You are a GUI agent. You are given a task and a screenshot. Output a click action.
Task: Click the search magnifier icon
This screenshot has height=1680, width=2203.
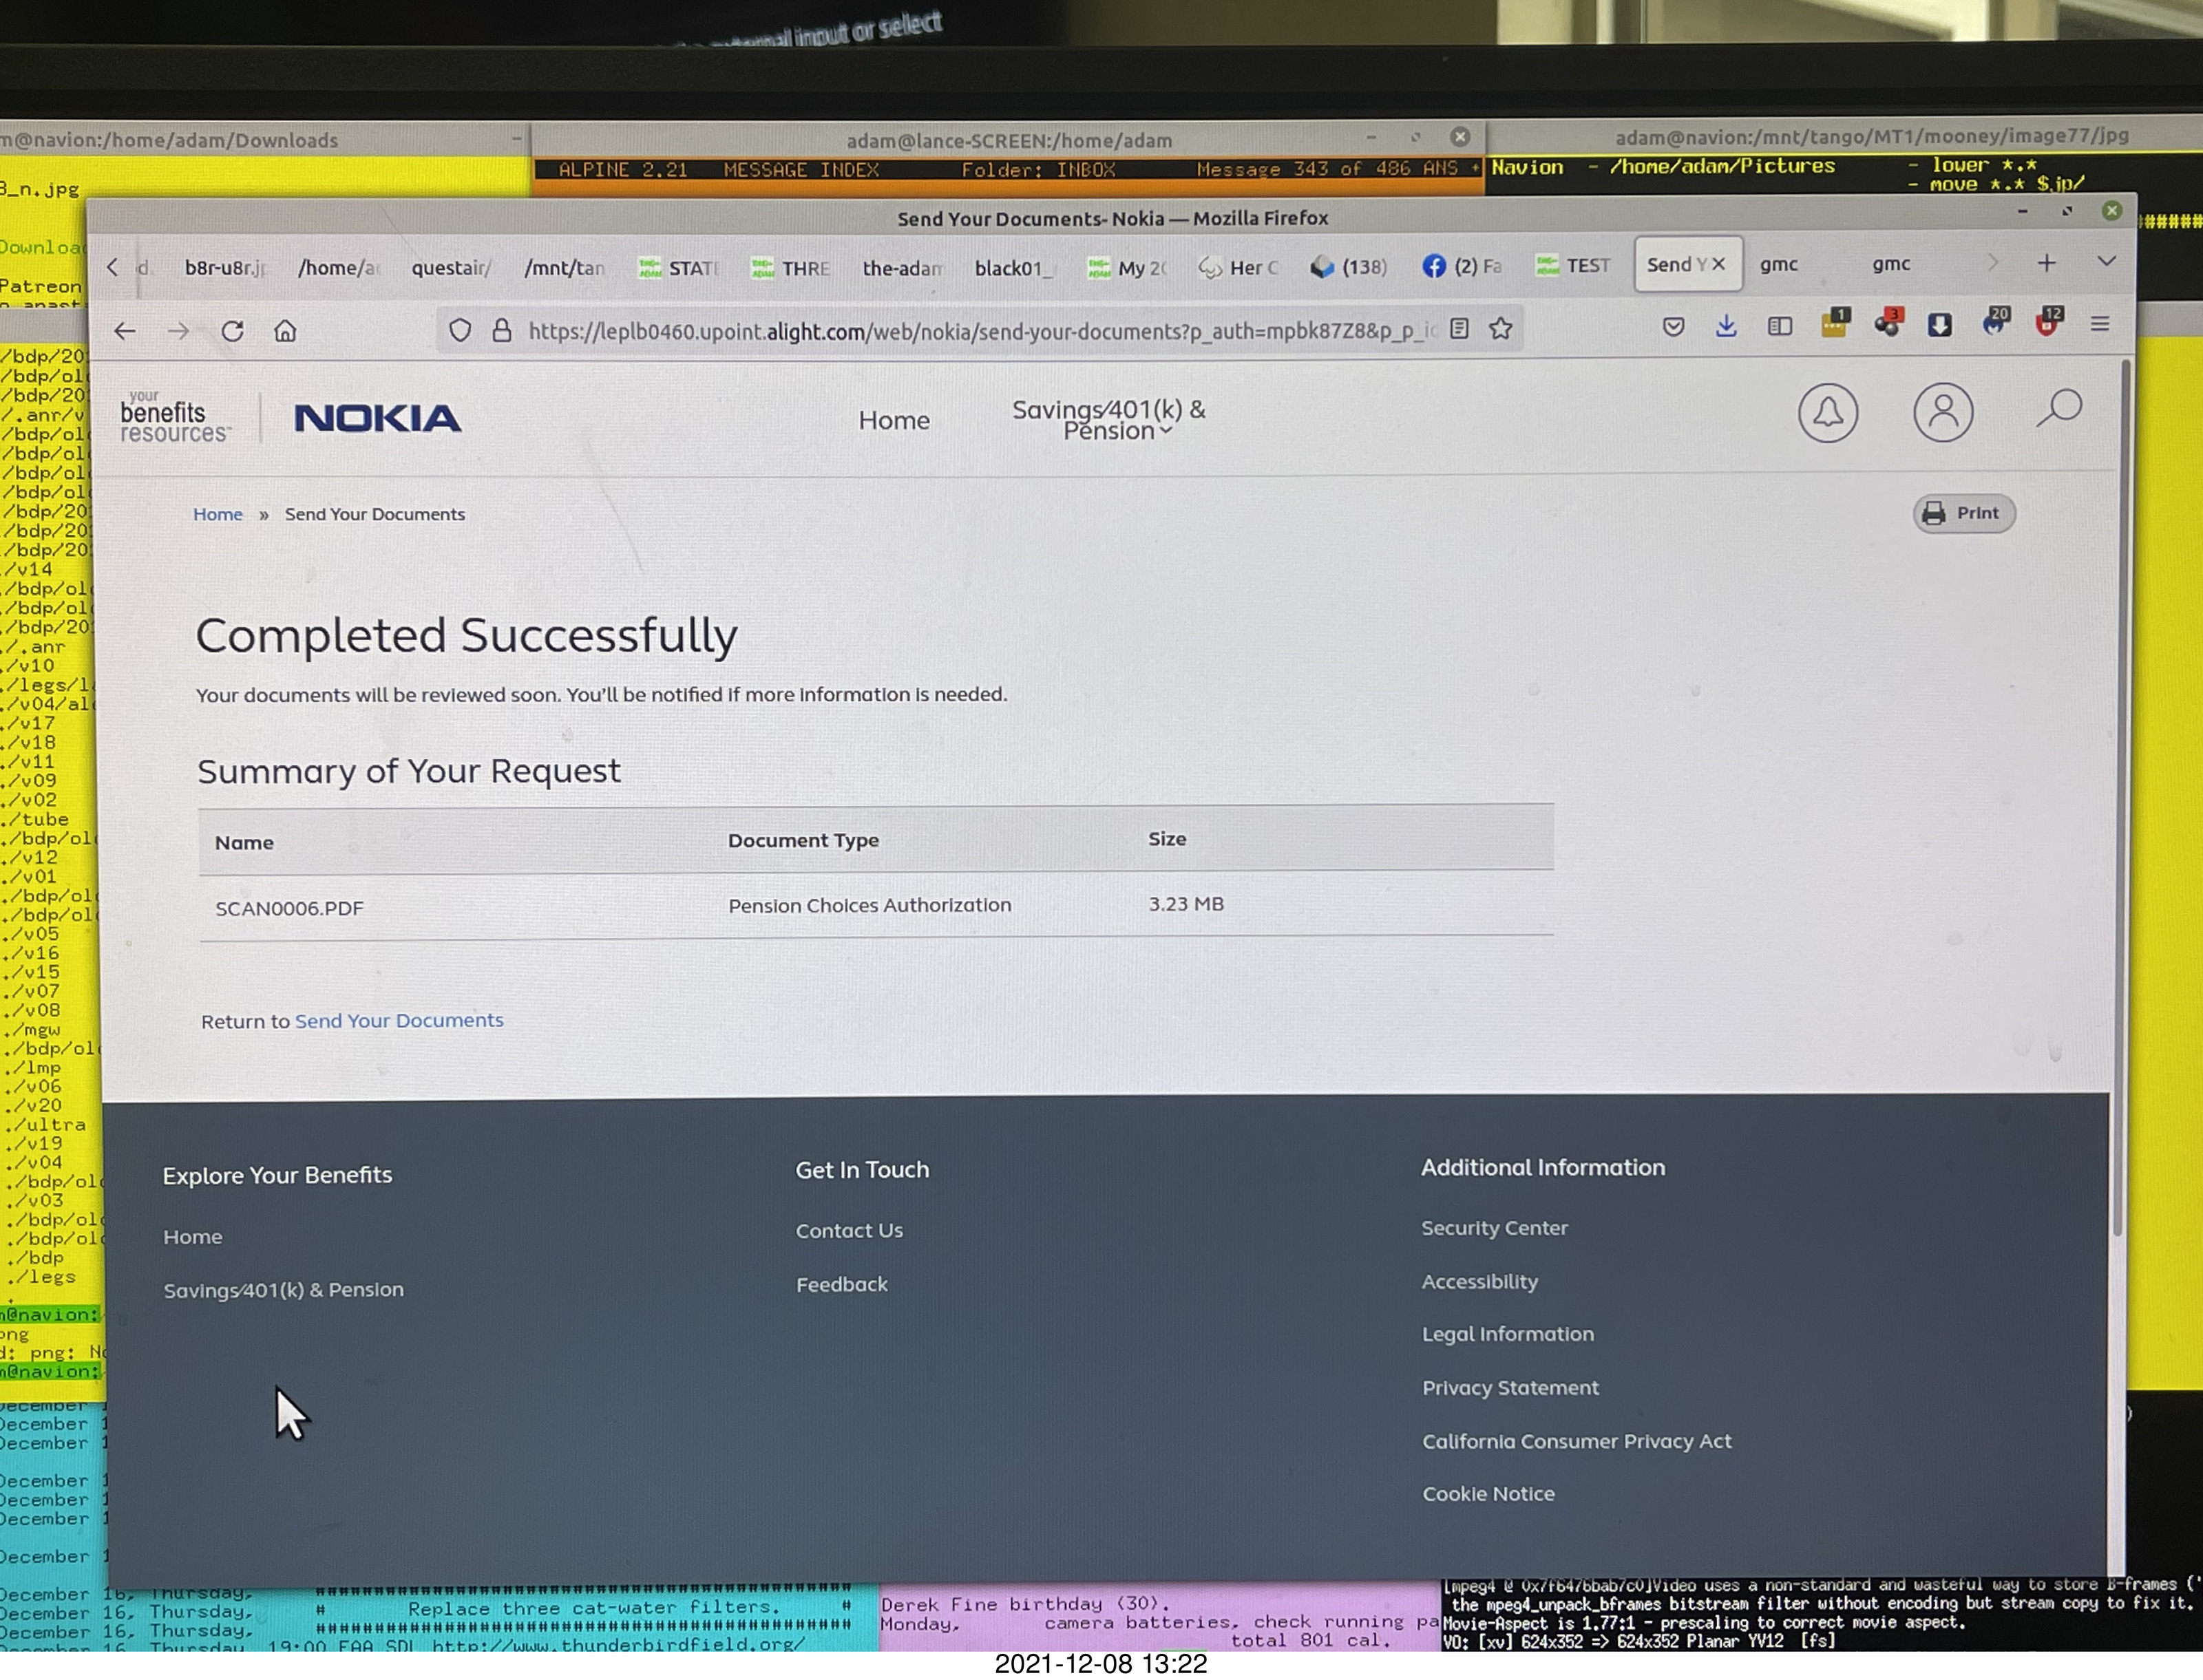[2059, 408]
